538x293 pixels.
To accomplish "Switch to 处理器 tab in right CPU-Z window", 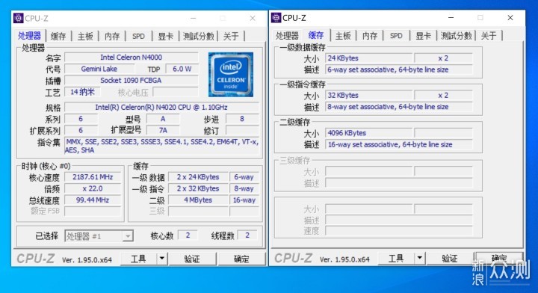I will pos(287,36).
